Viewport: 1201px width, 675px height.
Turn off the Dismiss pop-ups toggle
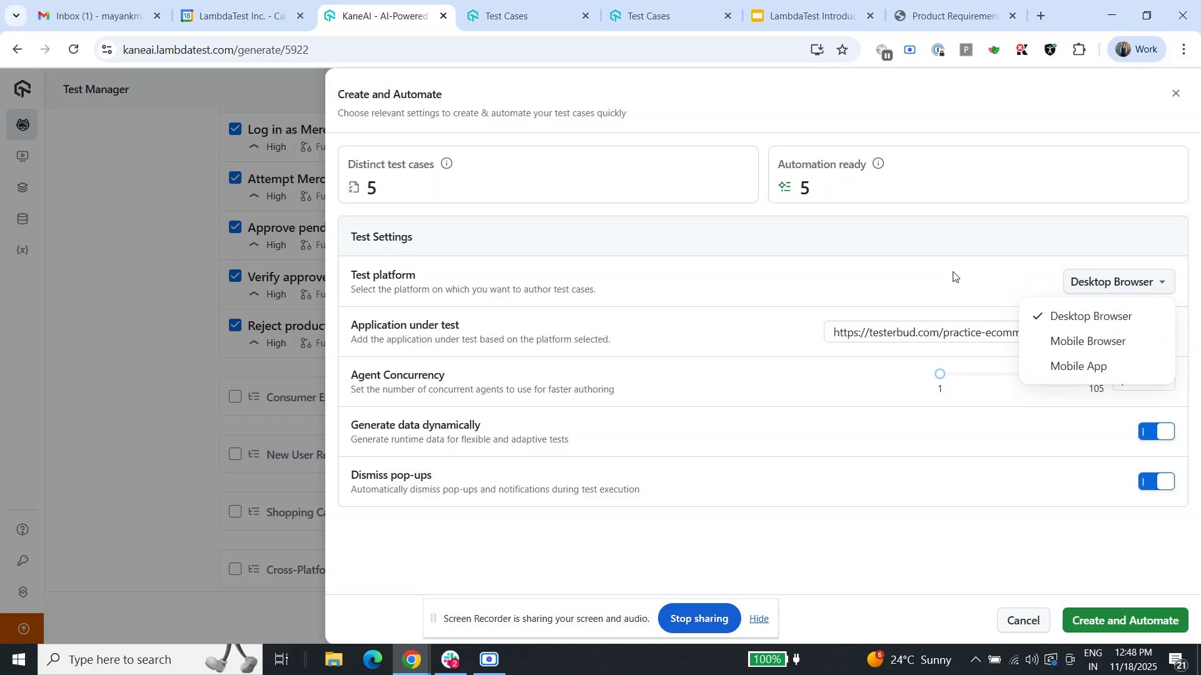click(x=1156, y=481)
